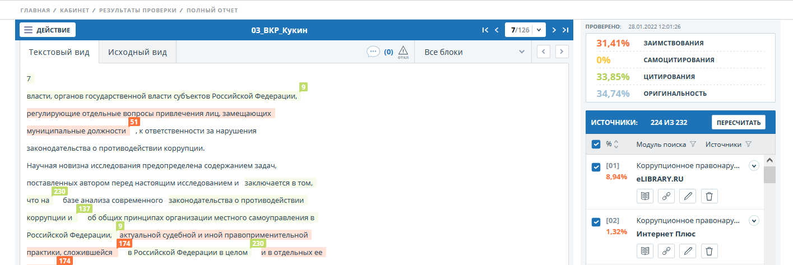Switch to the 'Исходный вид' tab
The image size is (793, 265).
[x=137, y=52]
